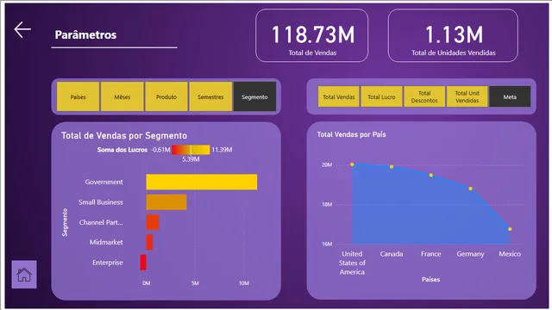Click the Midmarket axis label
This screenshot has height=310, width=552.
coord(106,242)
